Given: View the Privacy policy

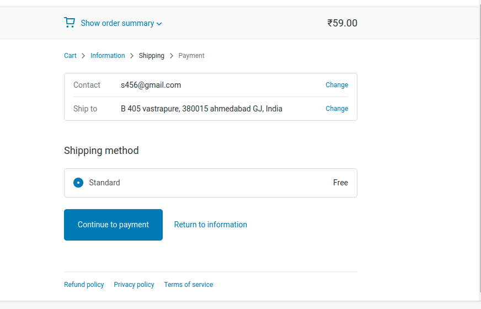Looking at the screenshot, I should coord(134,285).
